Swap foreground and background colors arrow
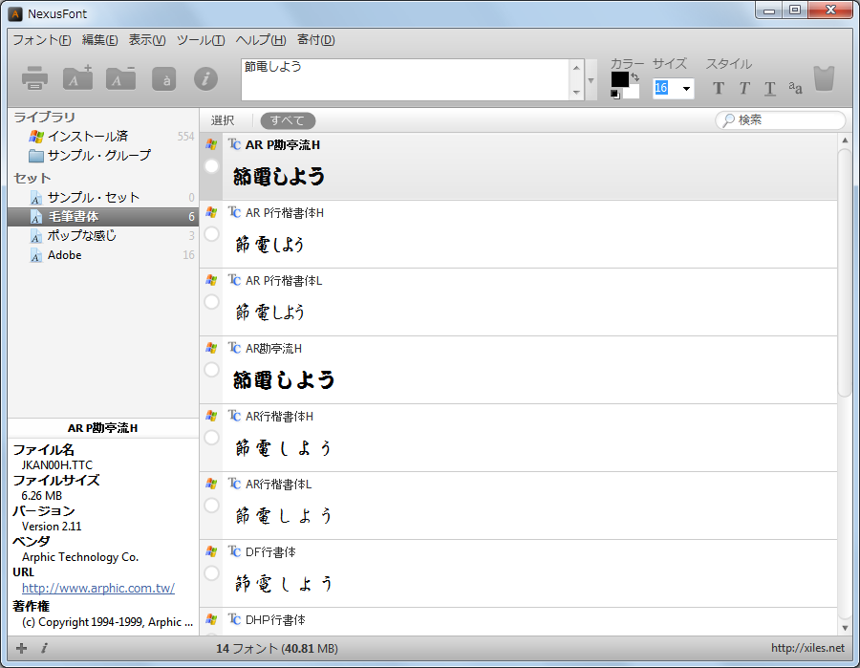860x668 pixels. (x=634, y=76)
